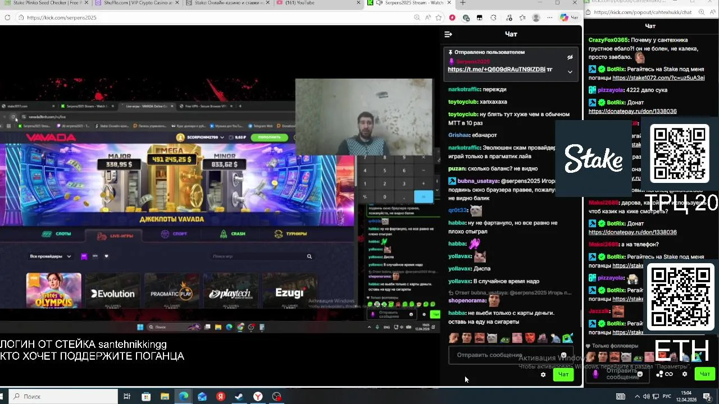The width and height of the screenshot is (719, 404).
Task: Select the Pragmatic Play provider tile in stream
Action: (171, 293)
